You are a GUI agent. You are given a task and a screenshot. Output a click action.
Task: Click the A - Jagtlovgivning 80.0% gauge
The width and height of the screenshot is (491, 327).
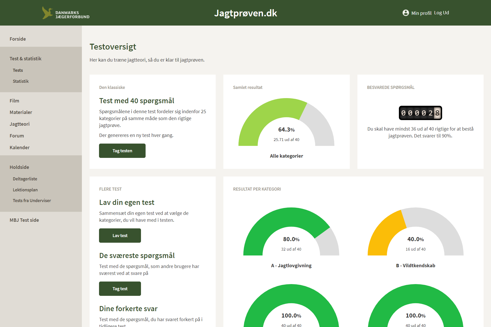pos(291,231)
